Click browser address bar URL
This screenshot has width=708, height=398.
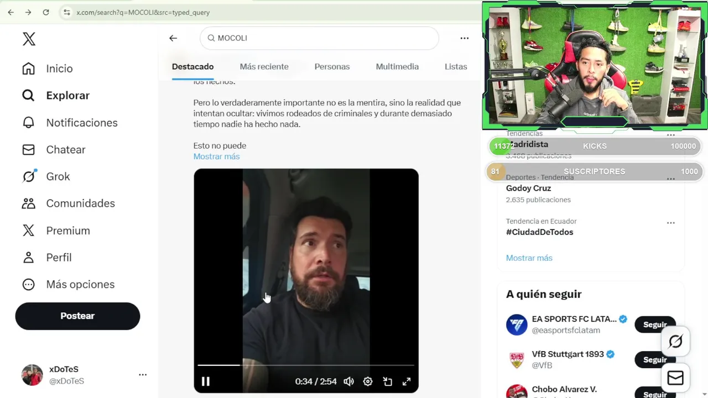click(143, 12)
